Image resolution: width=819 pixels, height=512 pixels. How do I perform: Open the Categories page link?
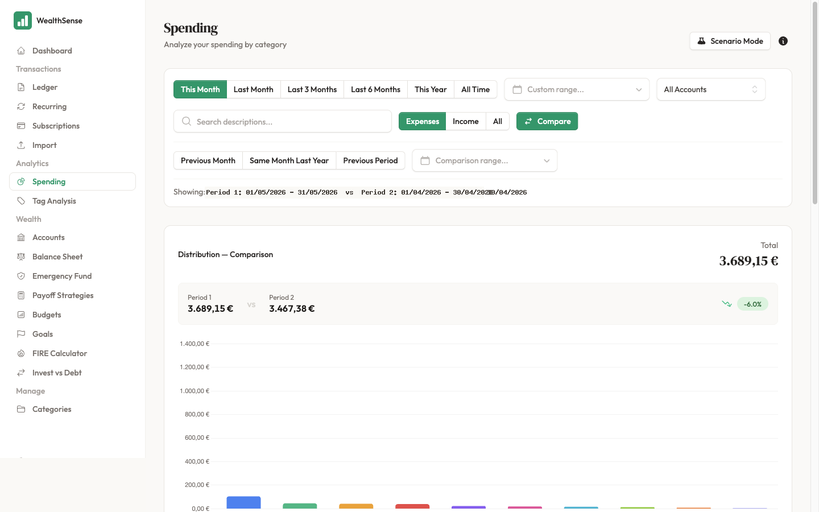[x=73, y=409]
